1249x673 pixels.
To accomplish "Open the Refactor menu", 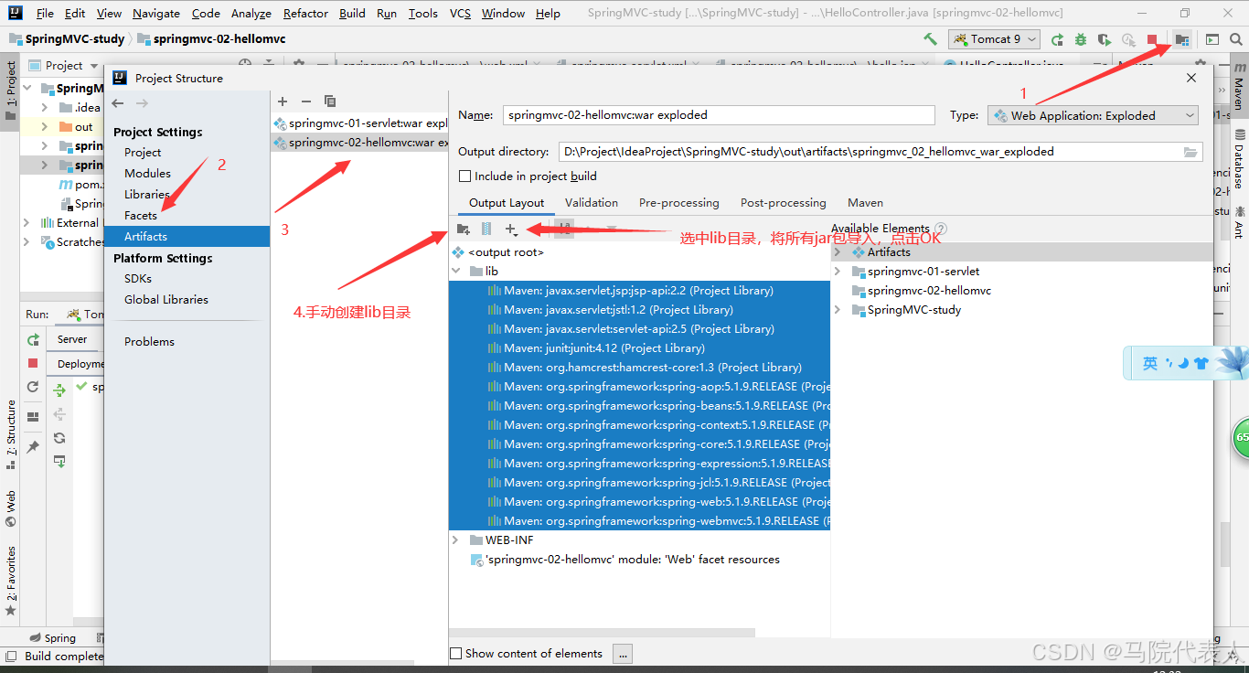I will pyautogui.click(x=305, y=14).
